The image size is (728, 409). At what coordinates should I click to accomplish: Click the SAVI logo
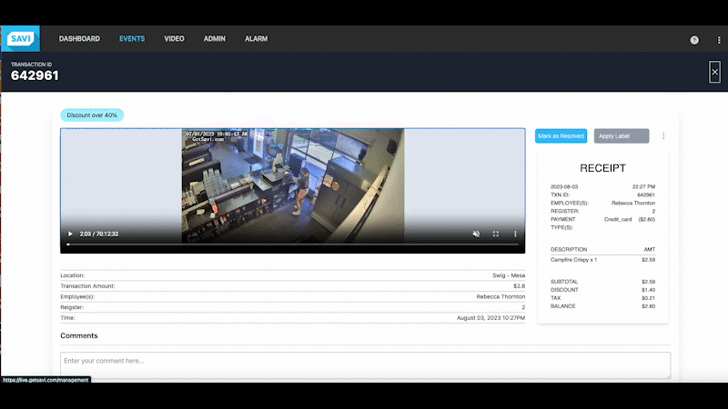19,39
